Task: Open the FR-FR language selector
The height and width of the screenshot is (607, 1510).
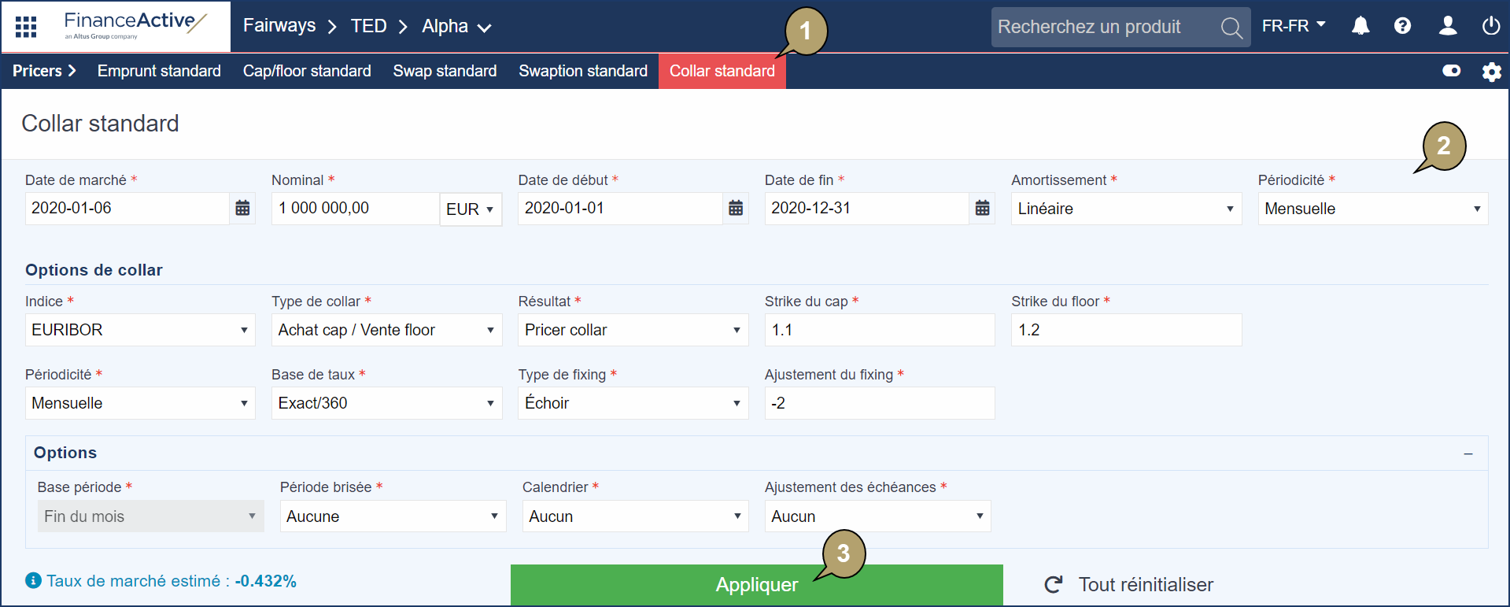Action: point(1294,26)
